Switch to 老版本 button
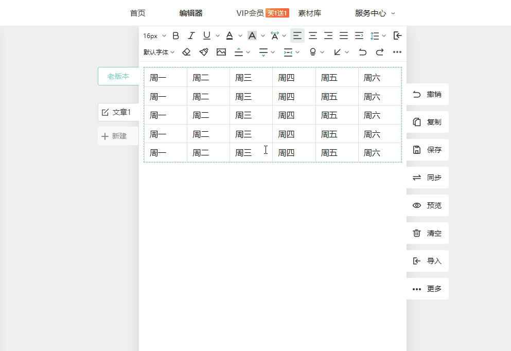Screen dimensions: 511x351 tap(118, 76)
